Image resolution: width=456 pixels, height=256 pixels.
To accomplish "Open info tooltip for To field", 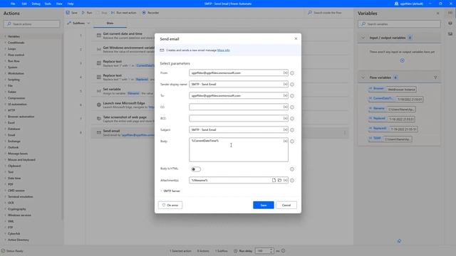I will click(x=292, y=96).
